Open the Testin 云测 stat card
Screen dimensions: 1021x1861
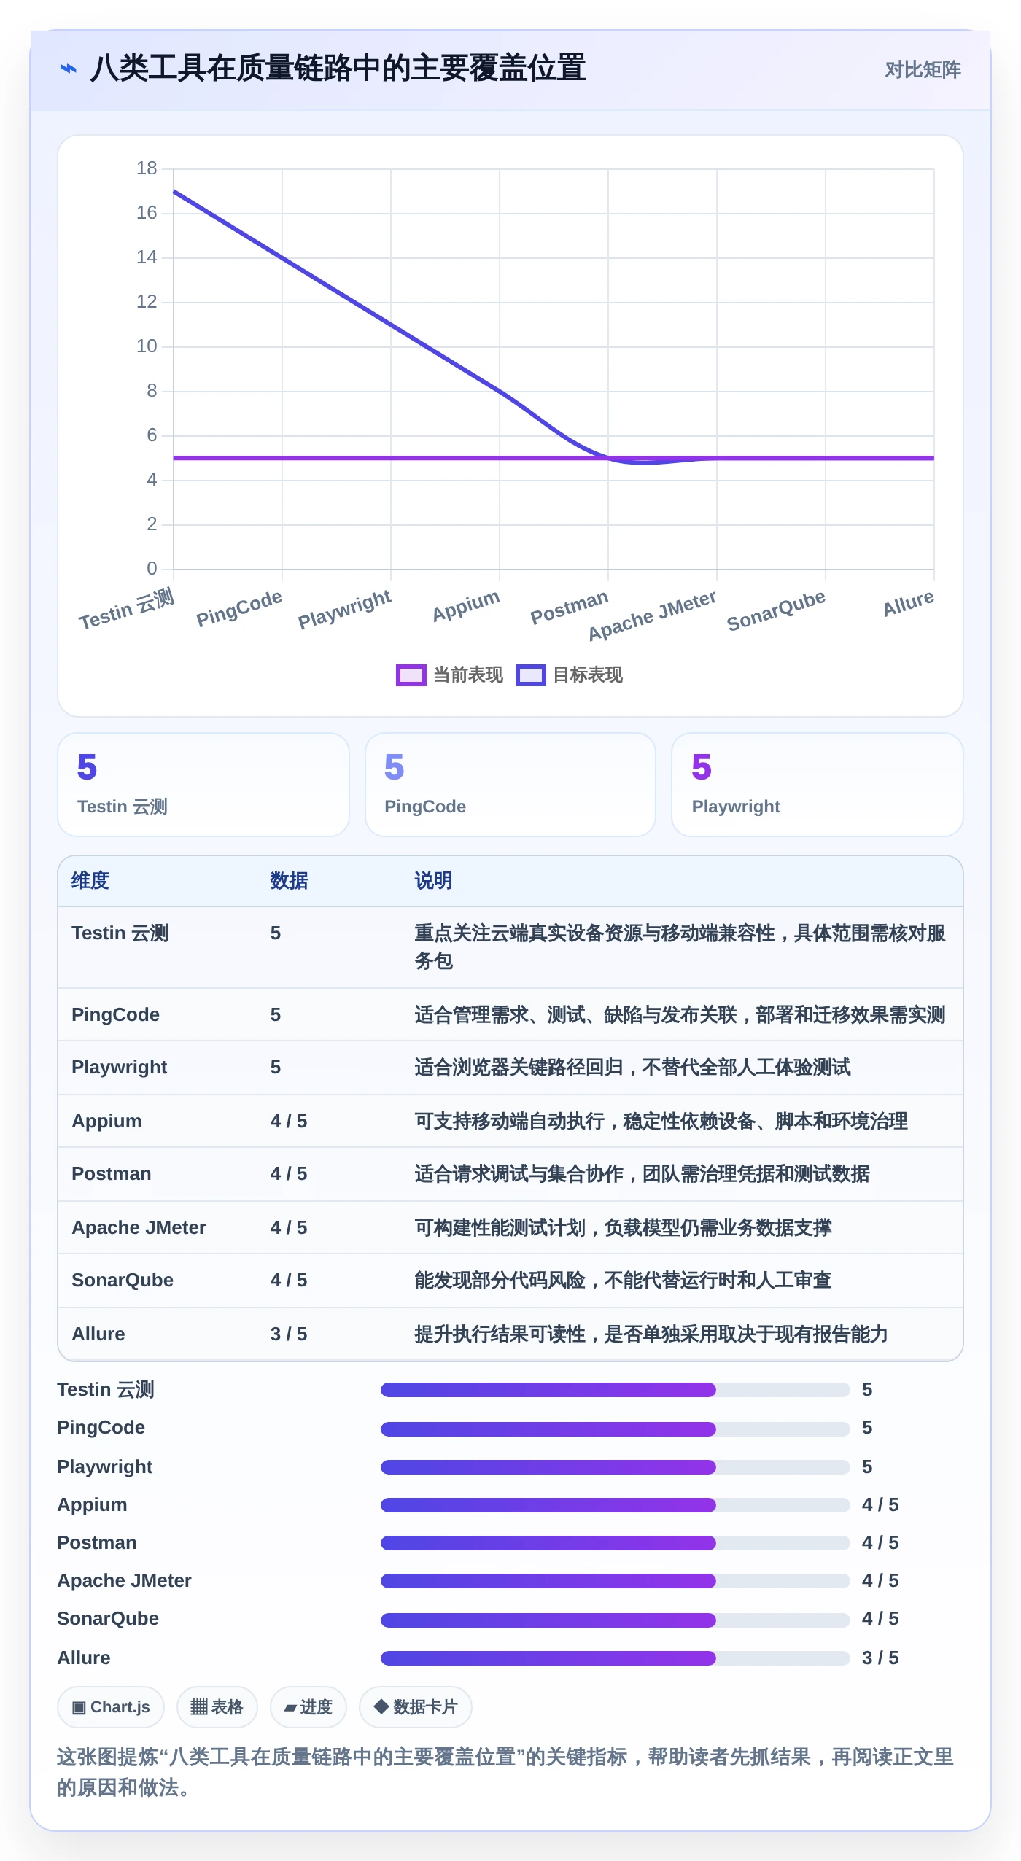point(203,785)
